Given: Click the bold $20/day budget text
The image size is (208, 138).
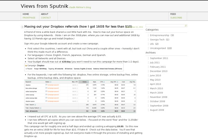Looking at the screenshot, I should coord(66,62).
